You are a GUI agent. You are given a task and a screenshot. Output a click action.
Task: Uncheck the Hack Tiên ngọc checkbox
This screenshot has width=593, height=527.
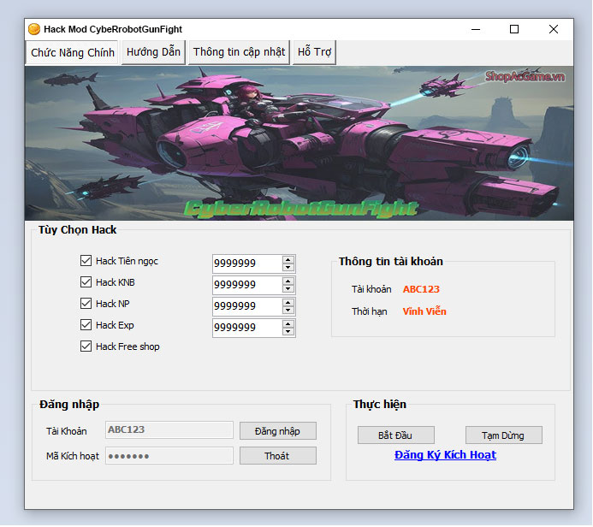pyautogui.click(x=86, y=260)
